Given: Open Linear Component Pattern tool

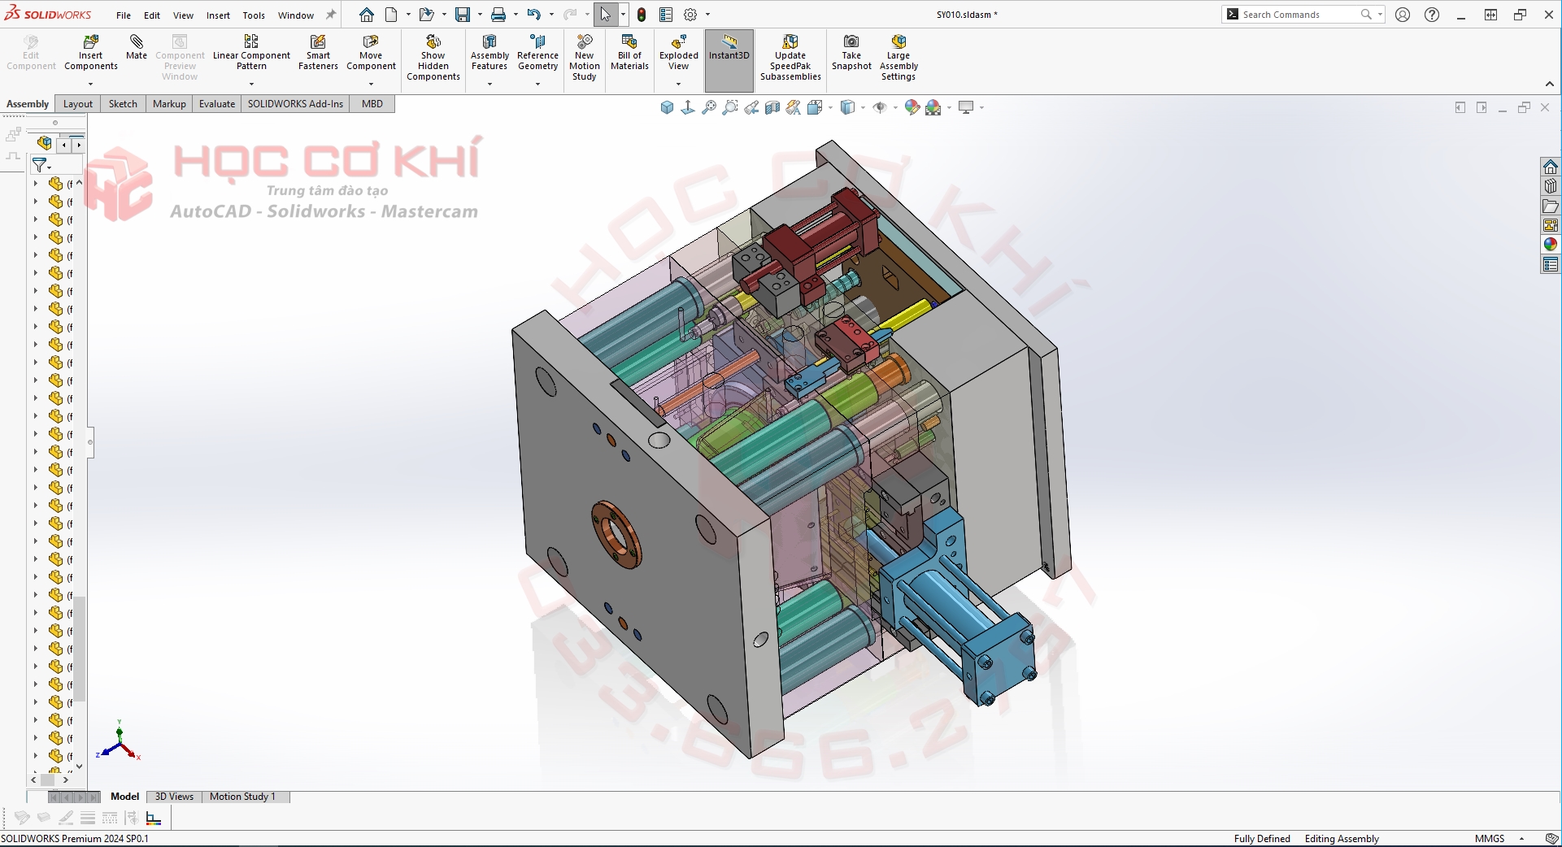Looking at the screenshot, I should [x=251, y=53].
